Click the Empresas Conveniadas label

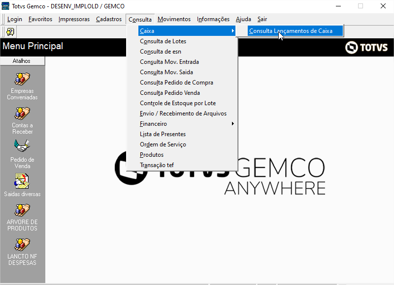(x=22, y=94)
